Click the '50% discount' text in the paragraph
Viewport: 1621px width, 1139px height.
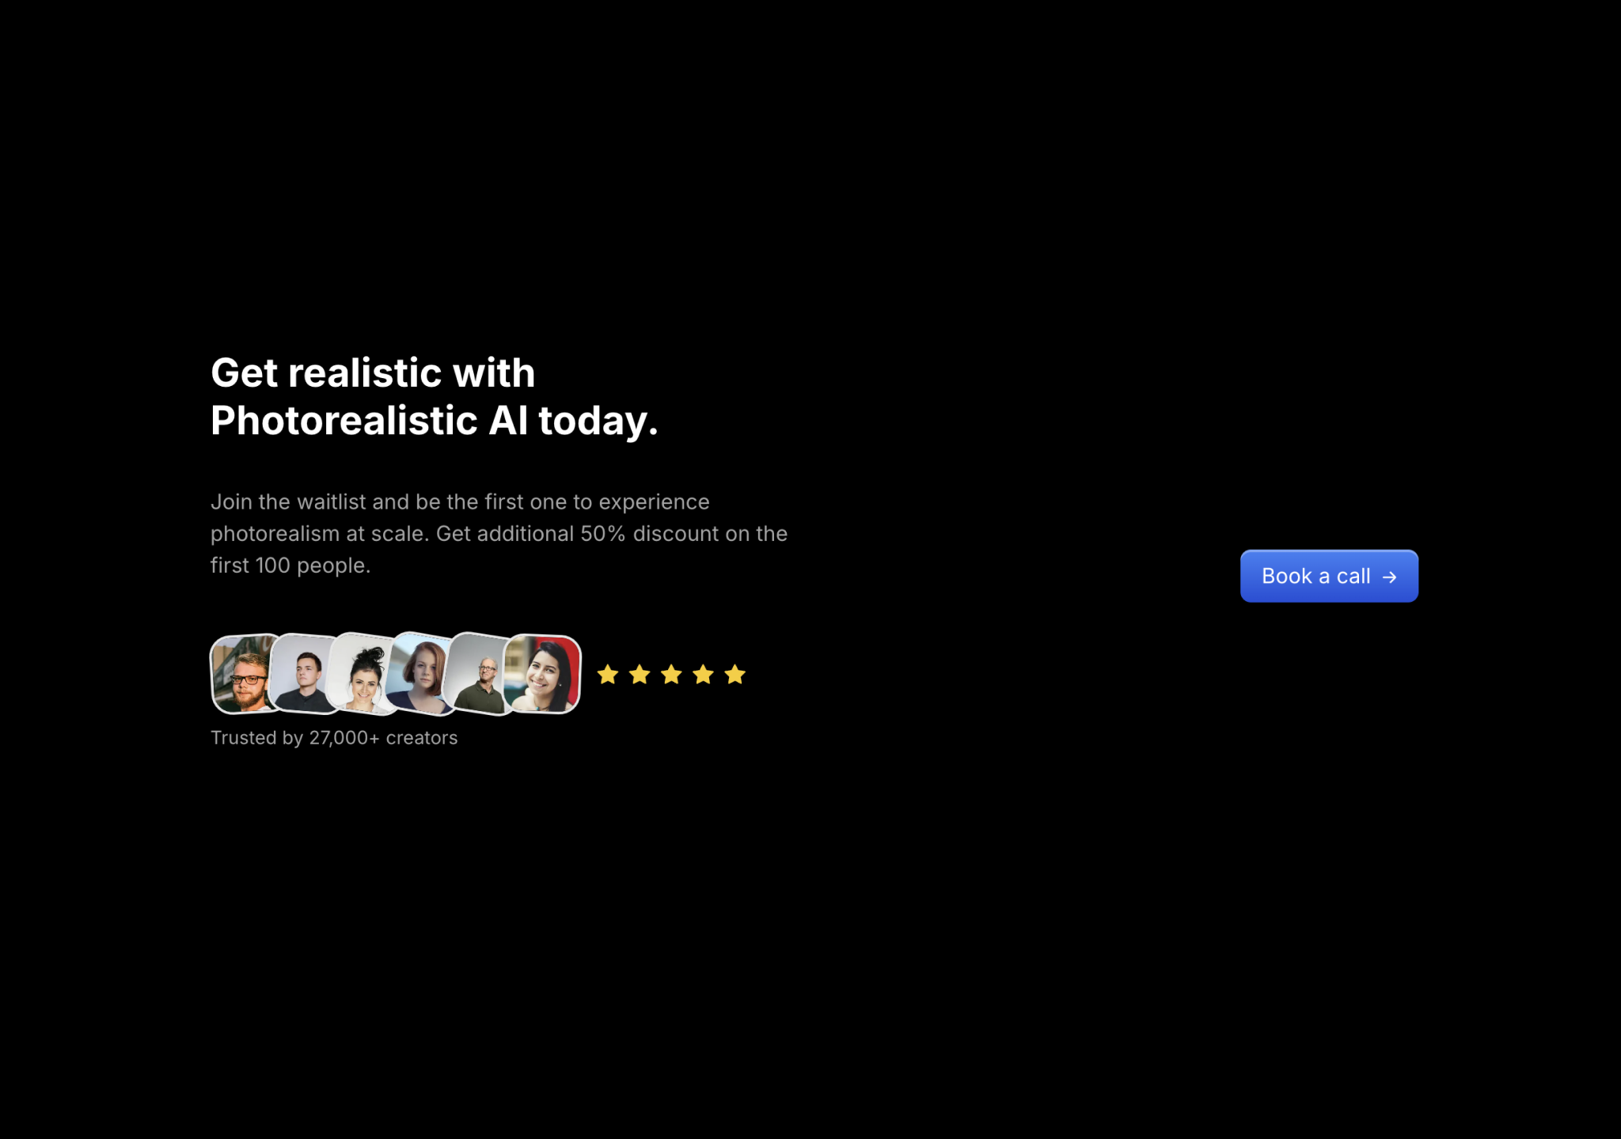pyautogui.click(x=649, y=534)
